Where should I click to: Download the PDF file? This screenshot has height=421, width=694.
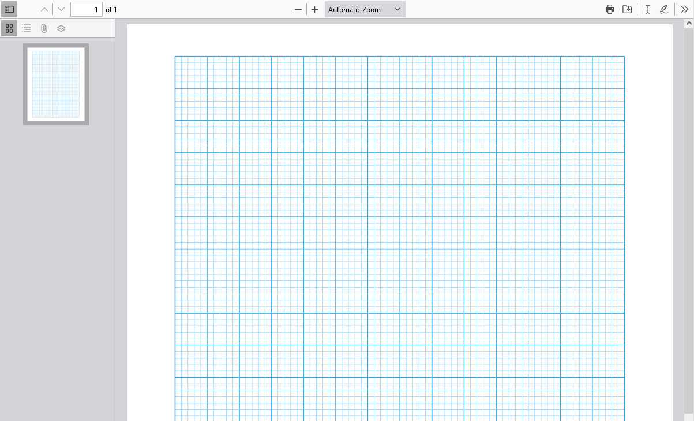pyautogui.click(x=627, y=9)
